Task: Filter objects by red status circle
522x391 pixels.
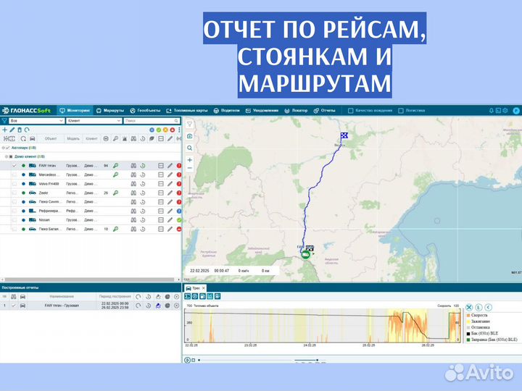Action: (x=172, y=130)
